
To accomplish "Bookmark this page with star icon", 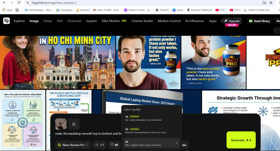I will tap(271, 3).
